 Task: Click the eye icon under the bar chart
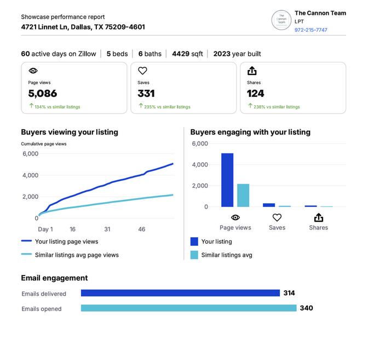click(235, 217)
